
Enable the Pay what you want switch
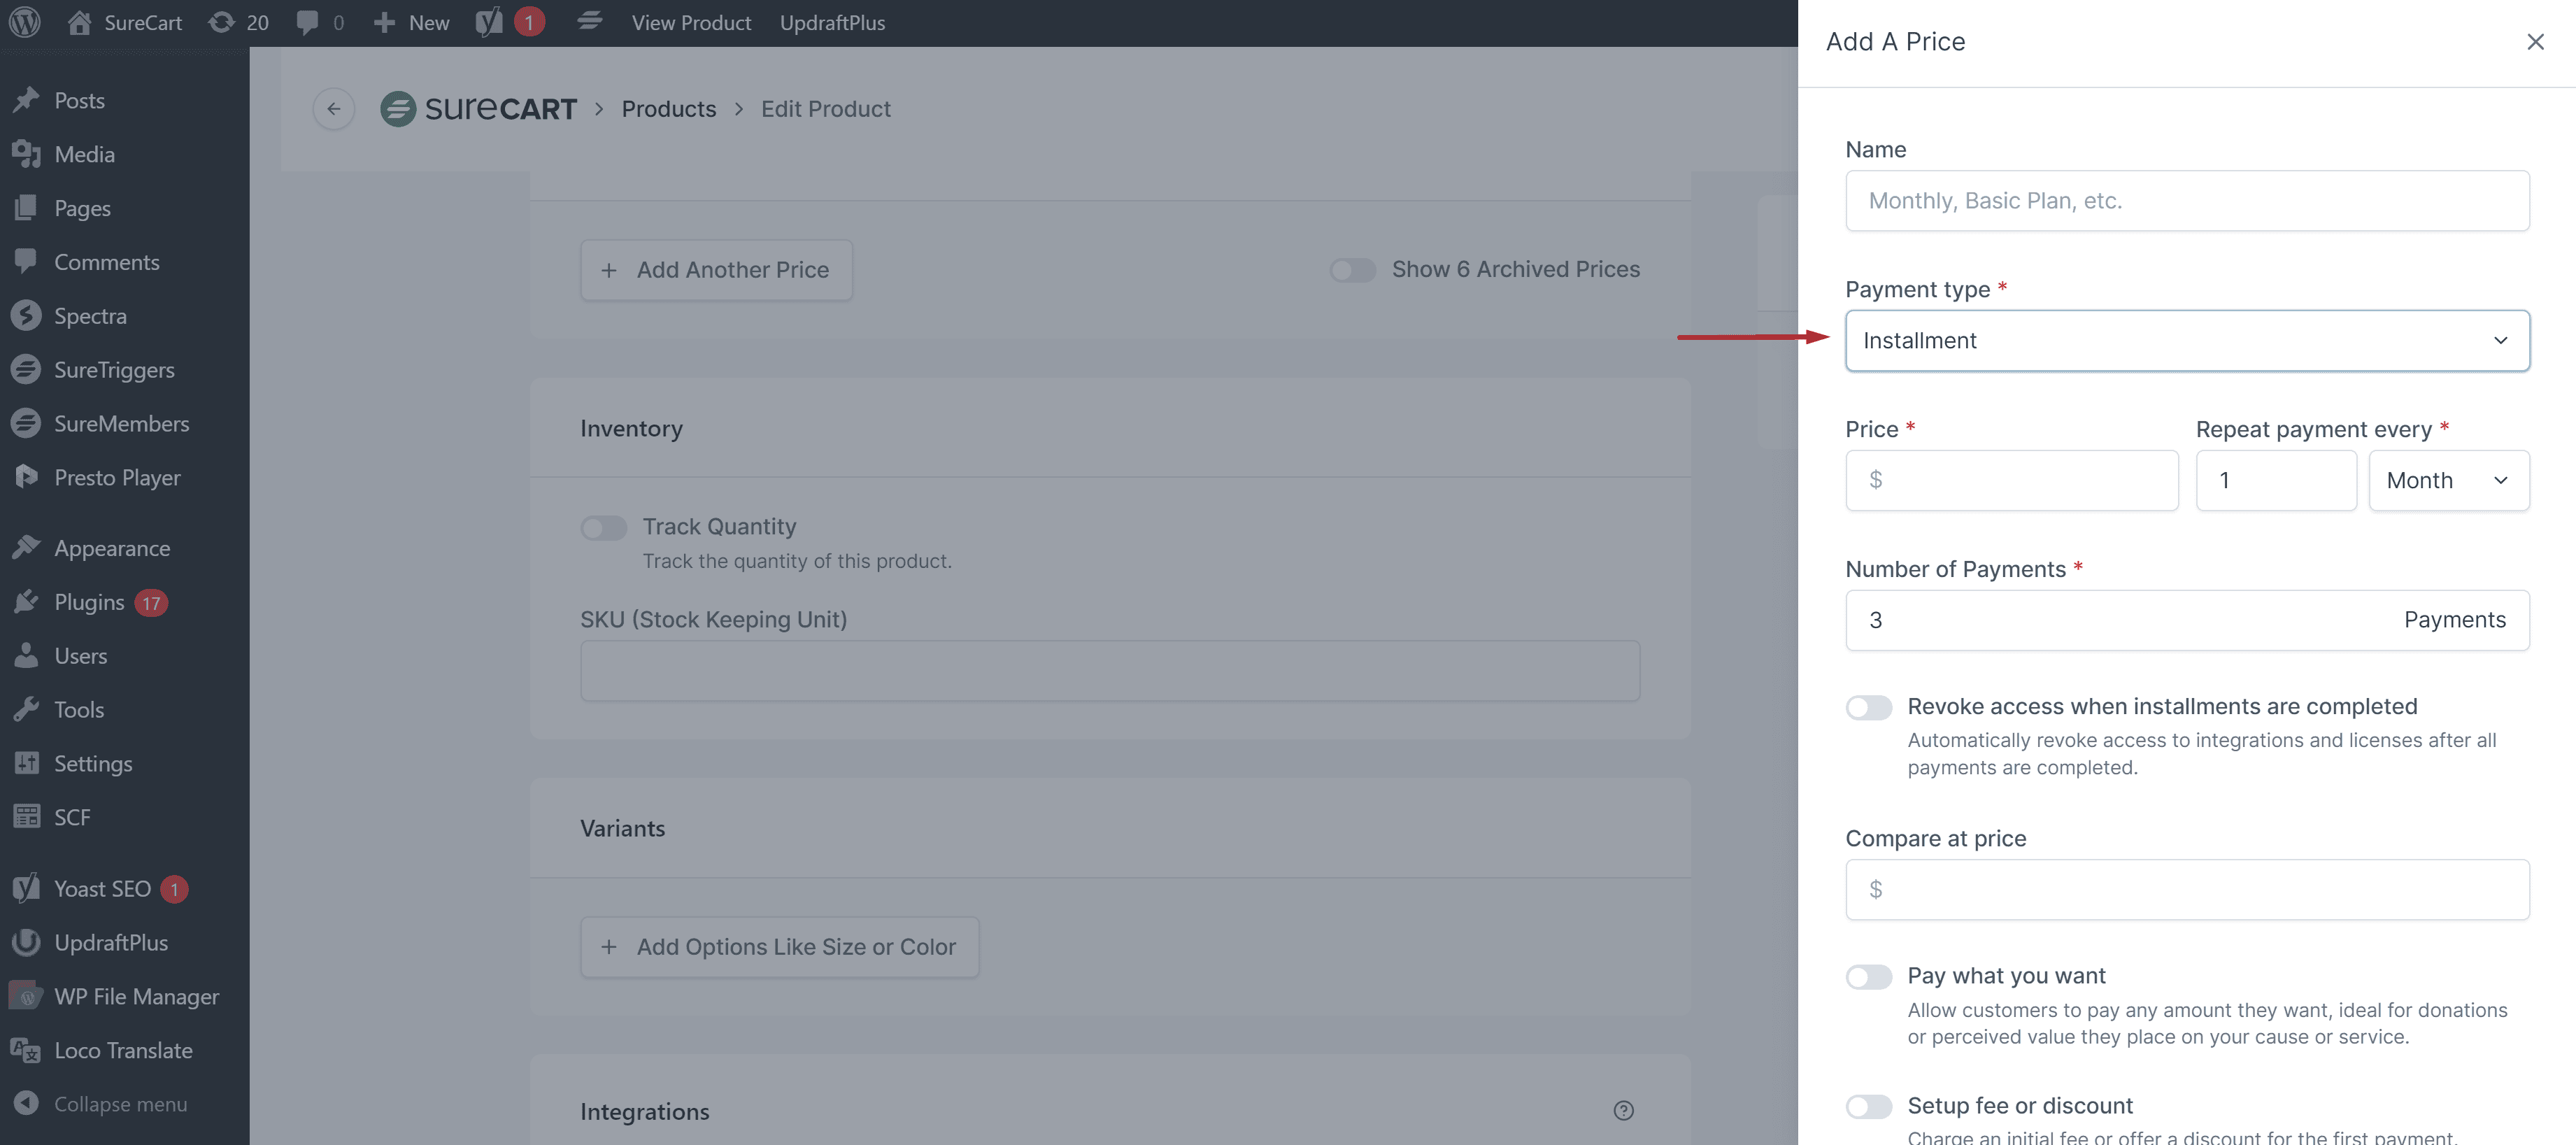click(1868, 976)
